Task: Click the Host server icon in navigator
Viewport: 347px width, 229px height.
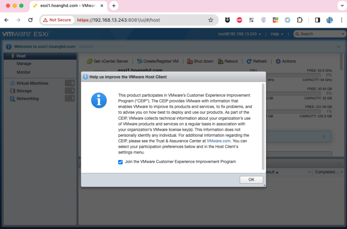Action: coord(13,56)
